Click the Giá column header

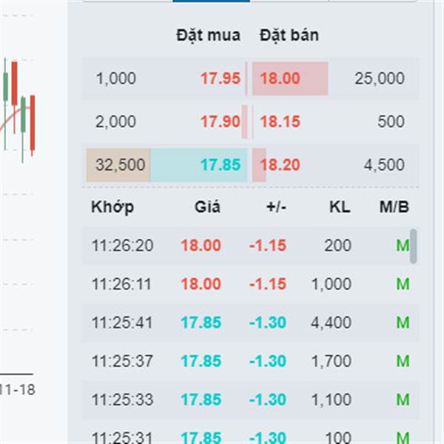(207, 207)
